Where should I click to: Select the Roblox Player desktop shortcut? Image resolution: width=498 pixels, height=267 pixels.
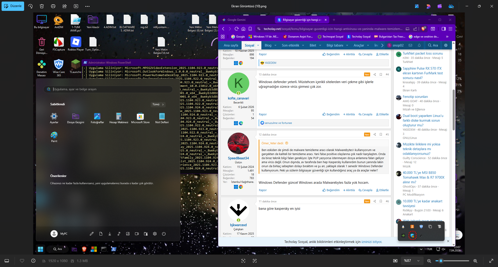pos(76,44)
